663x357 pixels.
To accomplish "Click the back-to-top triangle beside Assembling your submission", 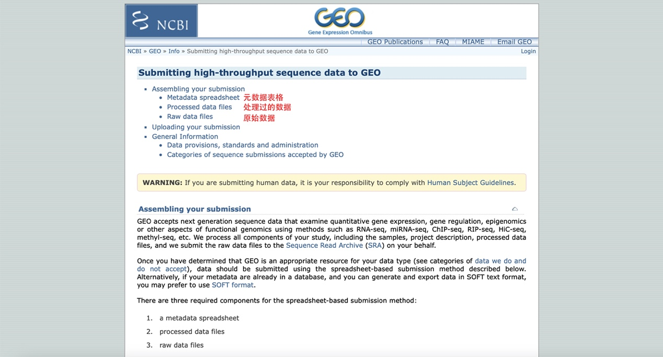I will pyautogui.click(x=515, y=208).
